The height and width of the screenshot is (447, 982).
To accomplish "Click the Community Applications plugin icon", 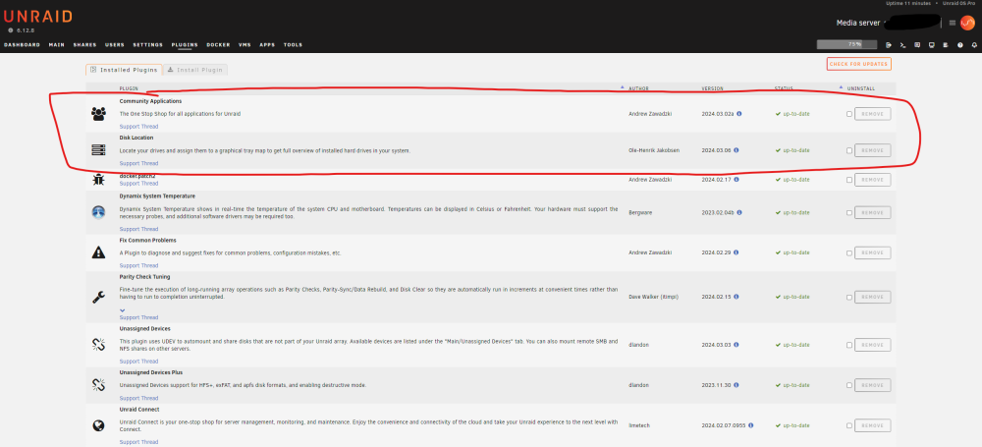I will 98,114.
